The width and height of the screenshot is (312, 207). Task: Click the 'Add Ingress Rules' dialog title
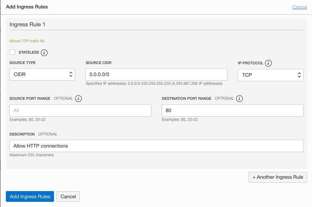27,7
